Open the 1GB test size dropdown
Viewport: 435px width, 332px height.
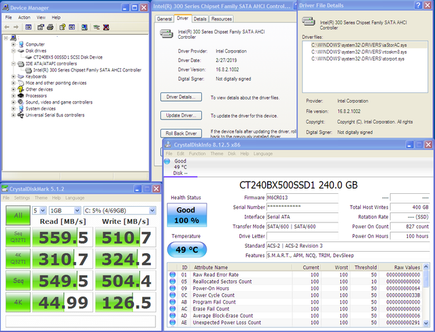click(77, 211)
